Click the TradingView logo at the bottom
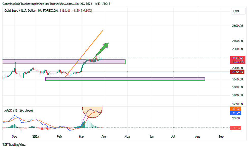The height and width of the screenshot is (149, 249). (14, 144)
